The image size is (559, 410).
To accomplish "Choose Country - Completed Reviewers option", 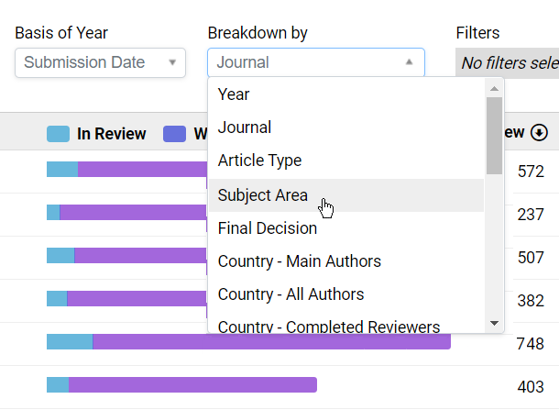I will click(x=328, y=326).
